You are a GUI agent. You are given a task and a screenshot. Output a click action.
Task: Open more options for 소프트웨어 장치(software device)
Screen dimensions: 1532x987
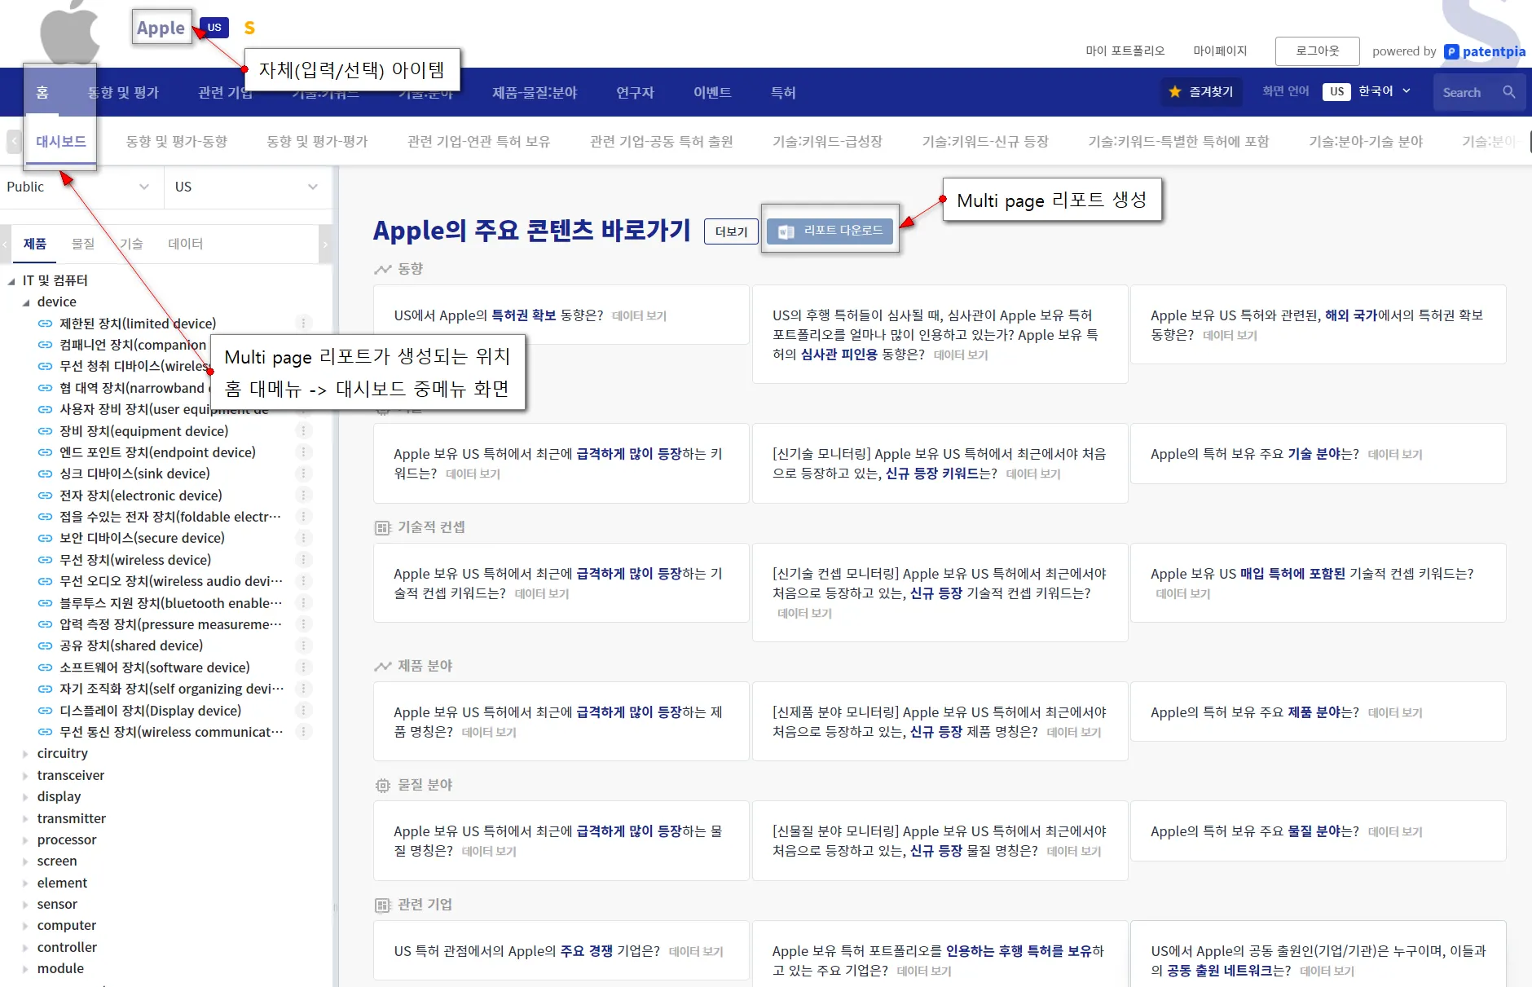pos(303,668)
